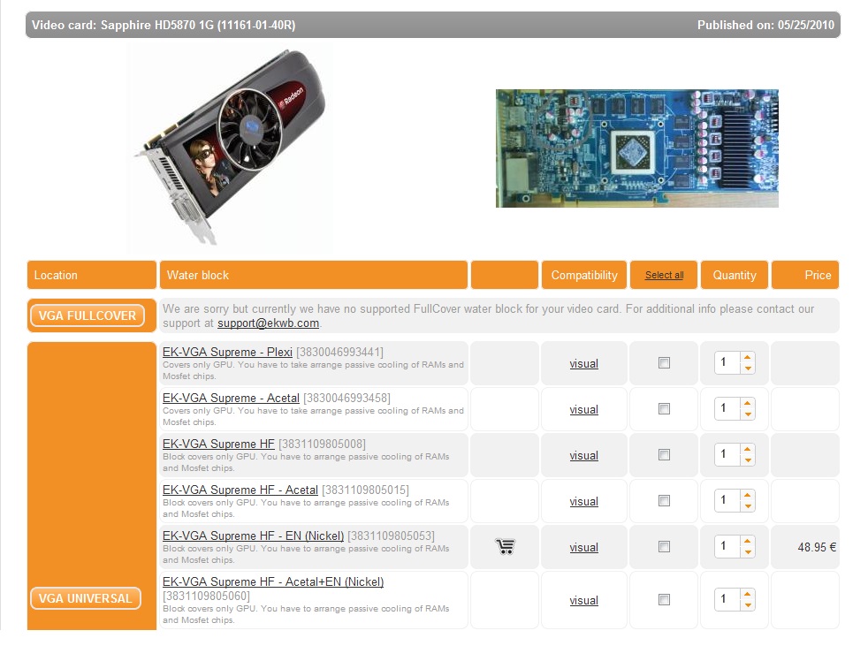Tick checkbox for EK-VGA Supreme - Acetal row
The height and width of the screenshot is (661, 868).
point(664,408)
